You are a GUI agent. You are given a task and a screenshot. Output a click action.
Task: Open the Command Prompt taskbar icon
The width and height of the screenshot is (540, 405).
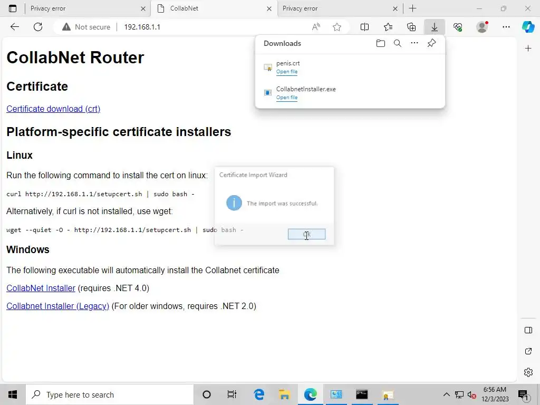pos(362,394)
